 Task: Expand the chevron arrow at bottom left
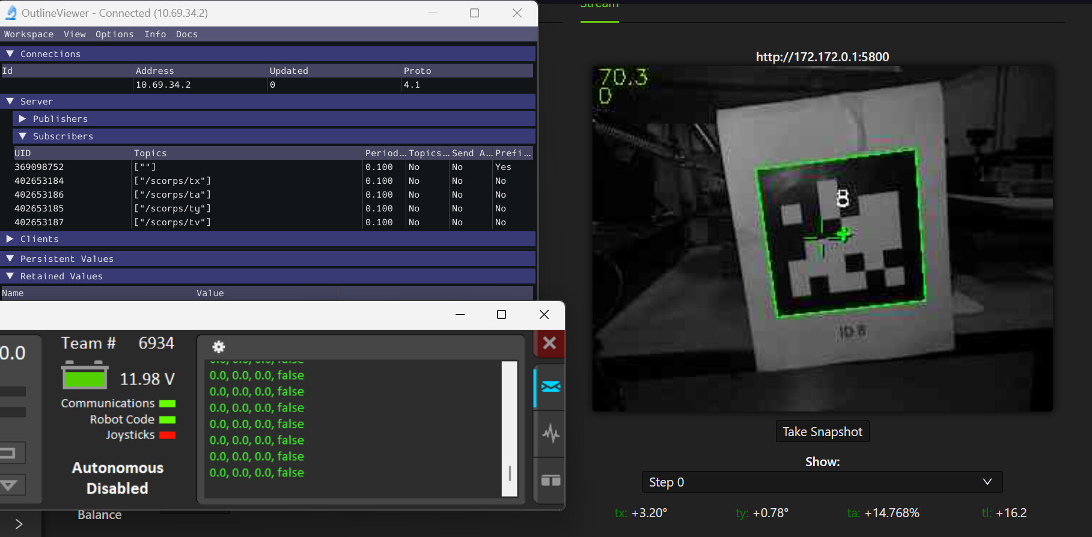tap(19, 524)
